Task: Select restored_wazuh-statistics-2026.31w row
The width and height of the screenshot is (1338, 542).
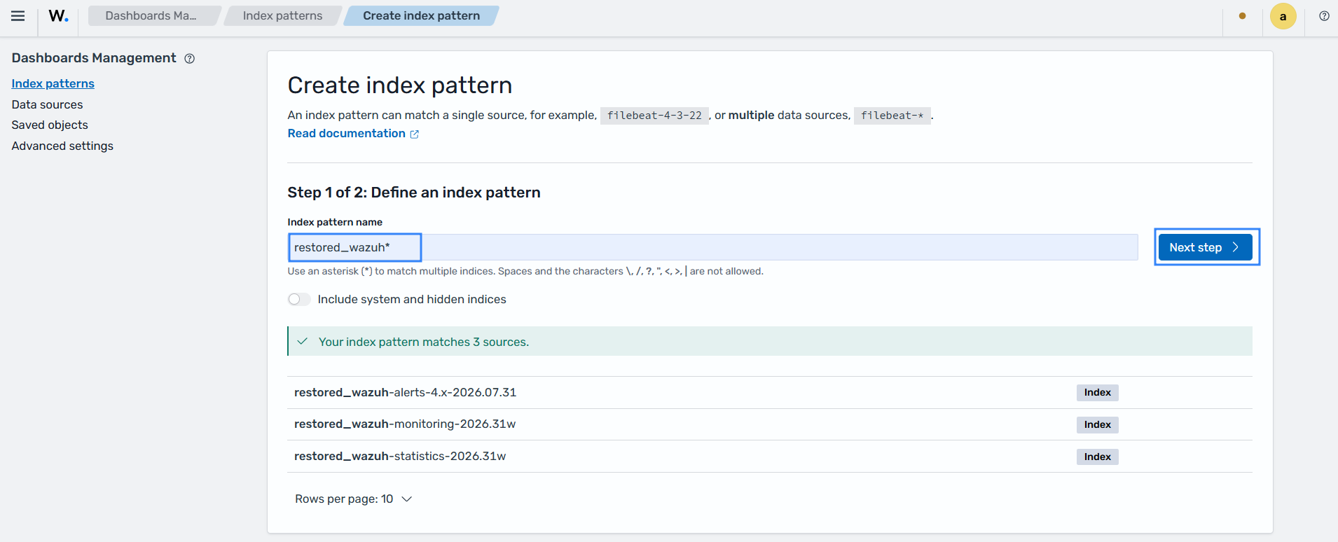Action: point(769,457)
